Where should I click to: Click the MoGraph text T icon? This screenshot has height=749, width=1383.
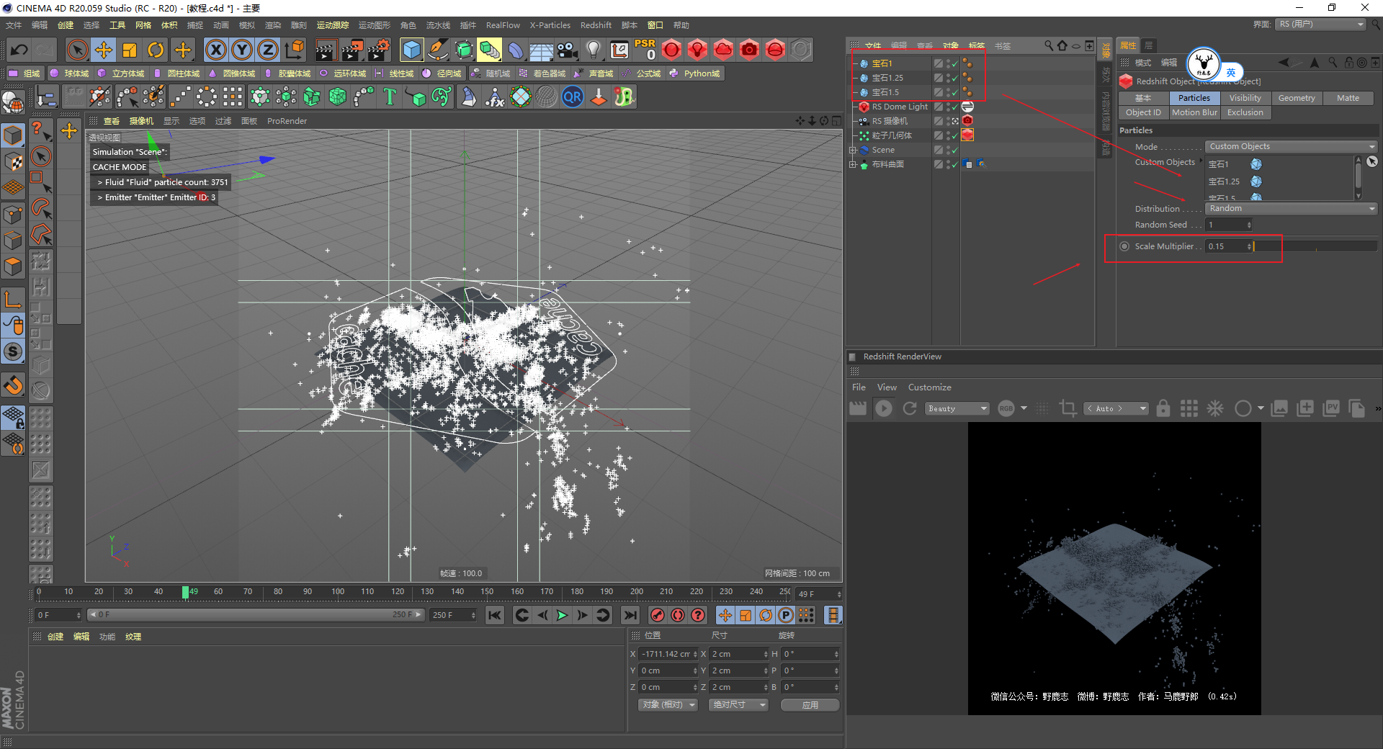pos(390,97)
